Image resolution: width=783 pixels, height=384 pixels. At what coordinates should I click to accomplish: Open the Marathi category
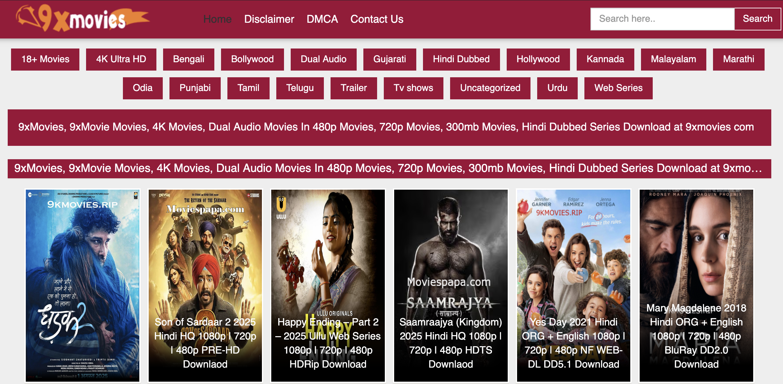[x=739, y=59]
